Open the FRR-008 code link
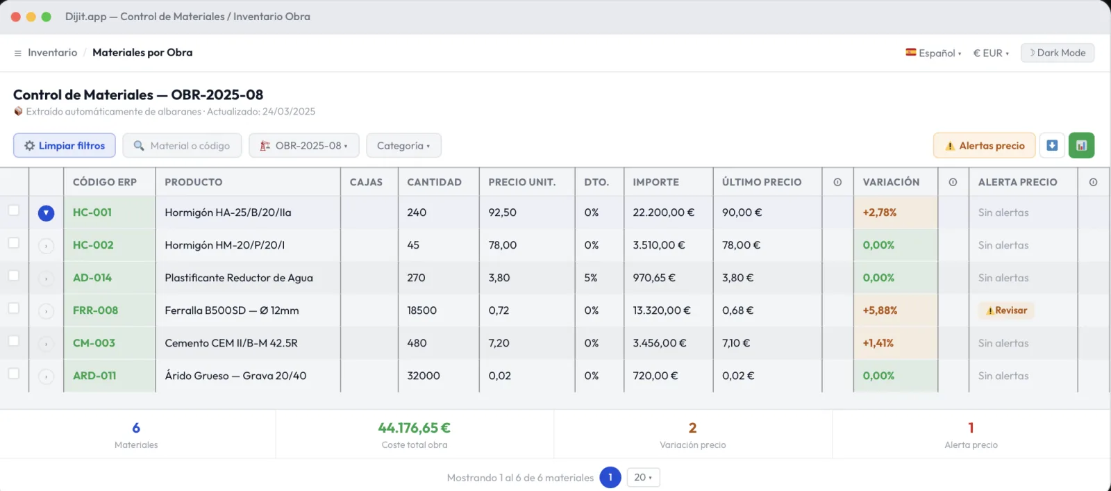1111x491 pixels. pos(95,310)
